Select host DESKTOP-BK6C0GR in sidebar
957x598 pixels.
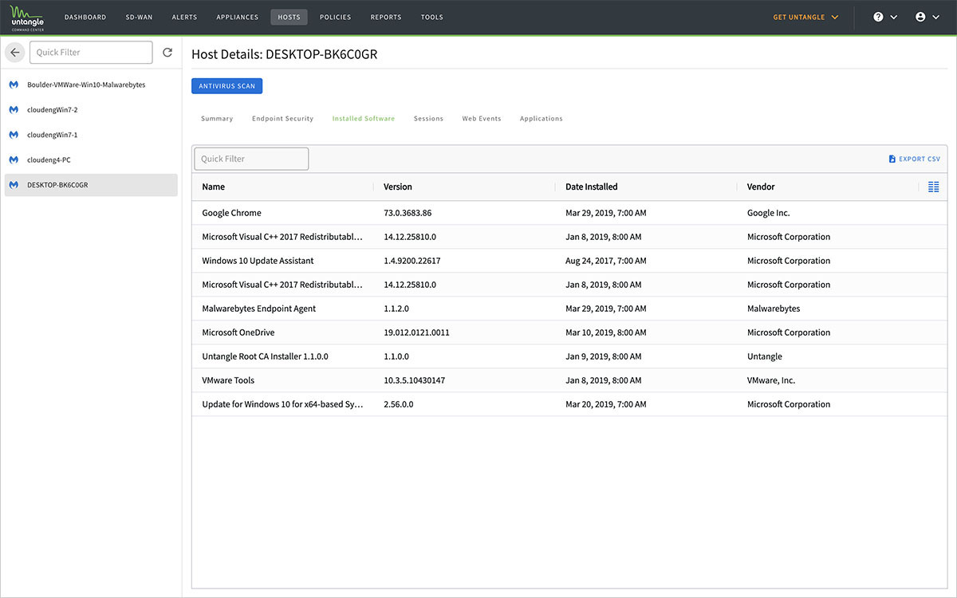pyautogui.click(x=91, y=185)
